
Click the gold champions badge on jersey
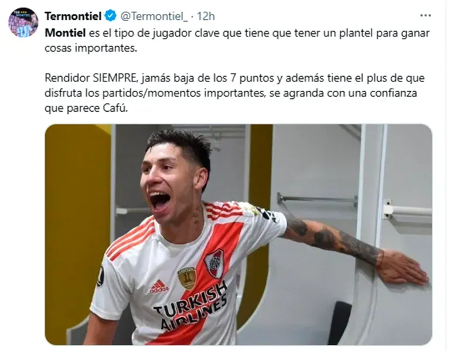click(186, 278)
